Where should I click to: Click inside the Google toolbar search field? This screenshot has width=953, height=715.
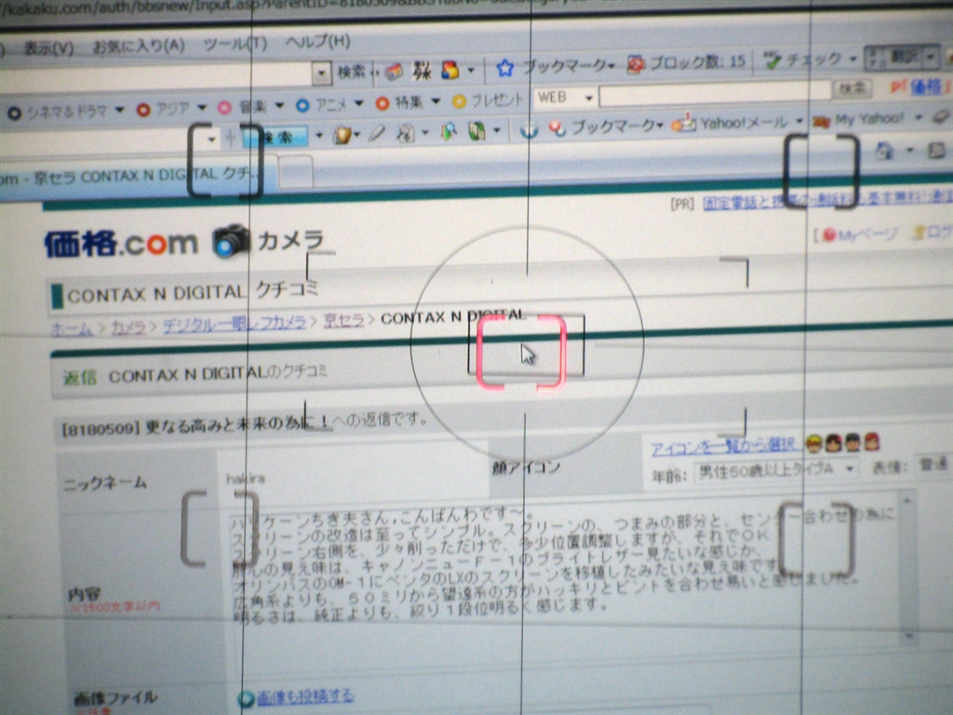coord(155,79)
